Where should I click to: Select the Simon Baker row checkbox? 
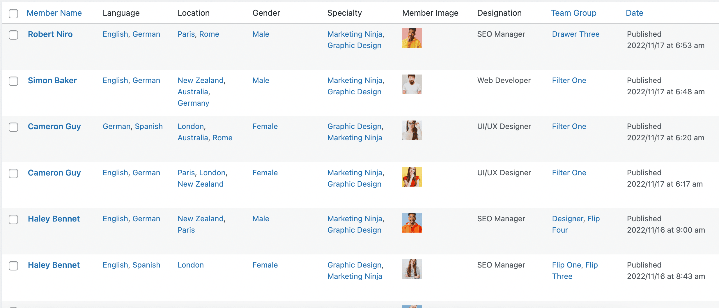coord(13,81)
